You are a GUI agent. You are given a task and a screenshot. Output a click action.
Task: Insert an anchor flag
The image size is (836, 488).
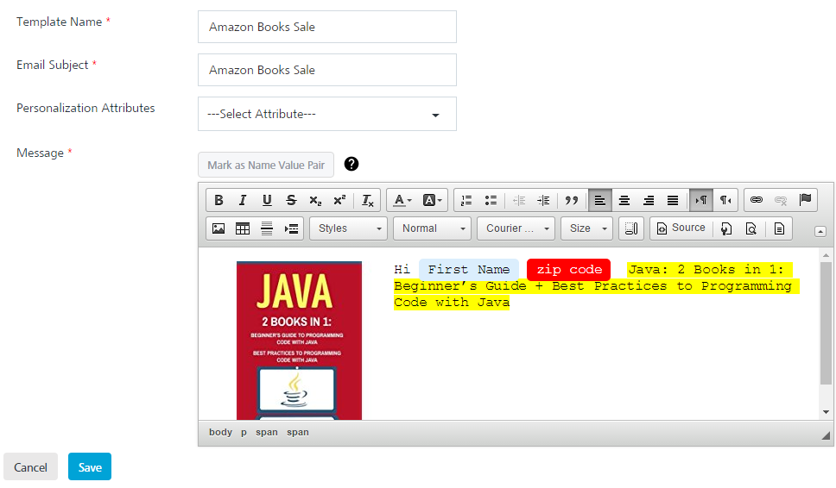805,200
